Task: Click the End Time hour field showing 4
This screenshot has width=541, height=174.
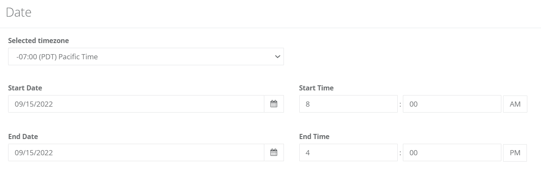Action: pos(348,152)
